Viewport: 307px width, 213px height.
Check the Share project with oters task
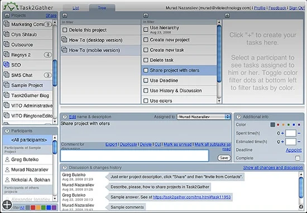pyautogui.click(x=146, y=70)
